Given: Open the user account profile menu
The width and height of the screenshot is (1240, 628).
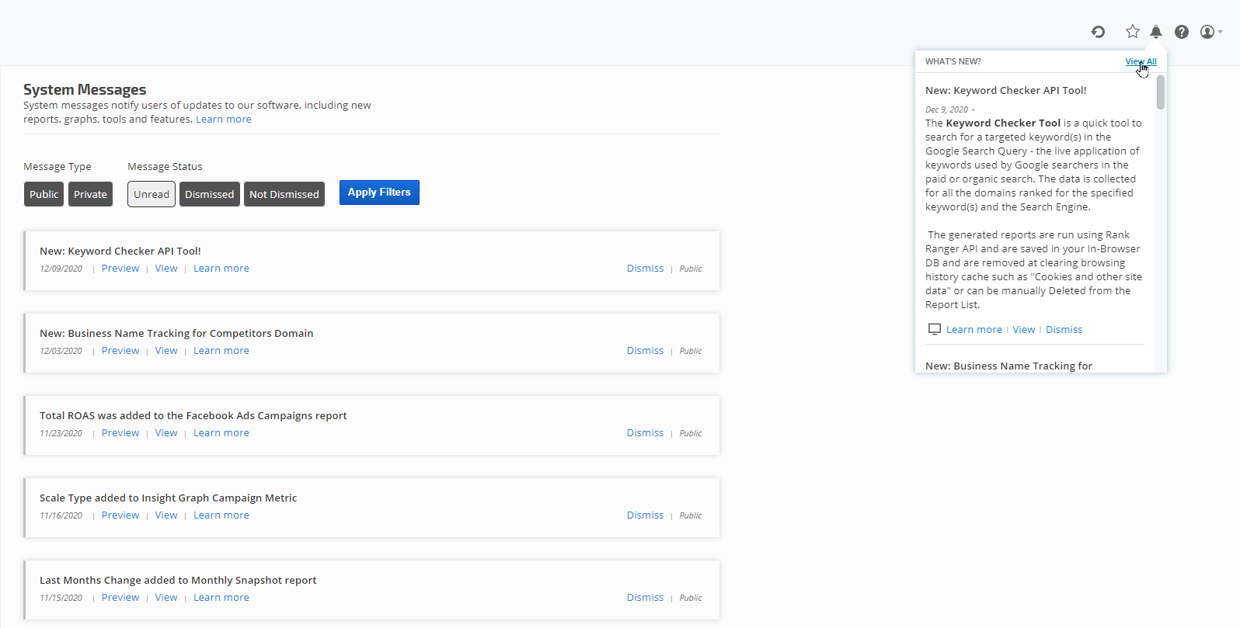Looking at the screenshot, I should point(1210,32).
